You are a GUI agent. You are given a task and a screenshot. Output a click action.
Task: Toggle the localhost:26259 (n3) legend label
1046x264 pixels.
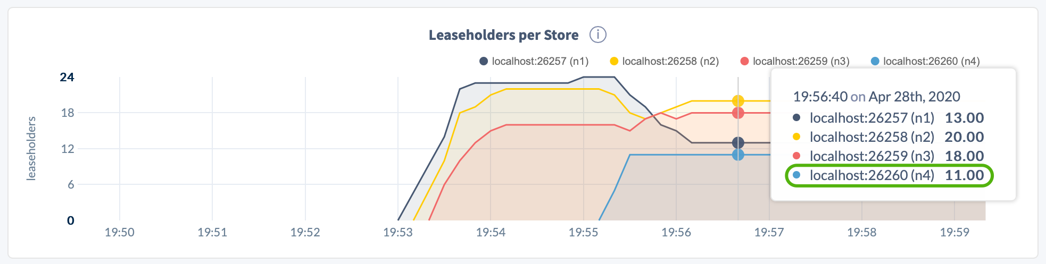(801, 61)
